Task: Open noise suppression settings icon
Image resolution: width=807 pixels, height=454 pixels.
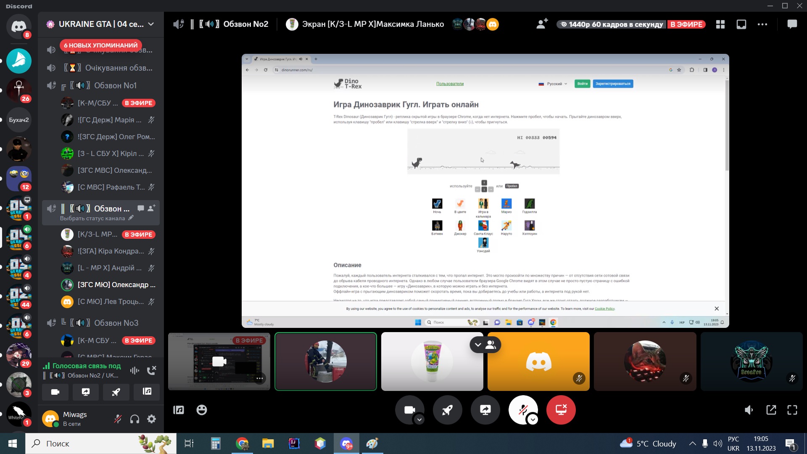Action: point(134,370)
